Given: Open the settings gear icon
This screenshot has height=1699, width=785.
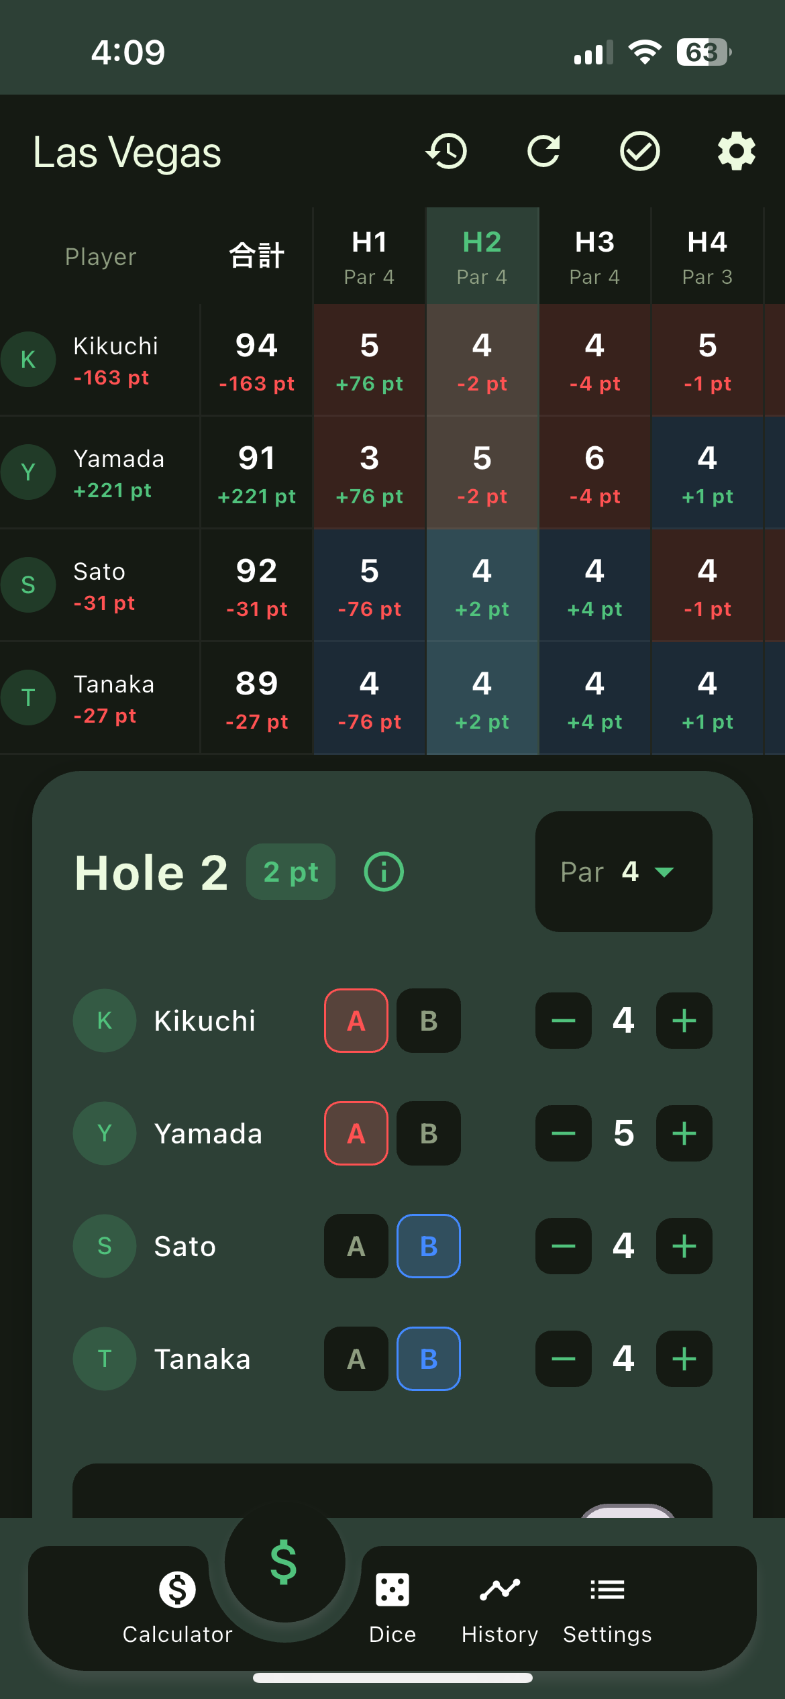Looking at the screenshot, I should (x=736, y=152).
